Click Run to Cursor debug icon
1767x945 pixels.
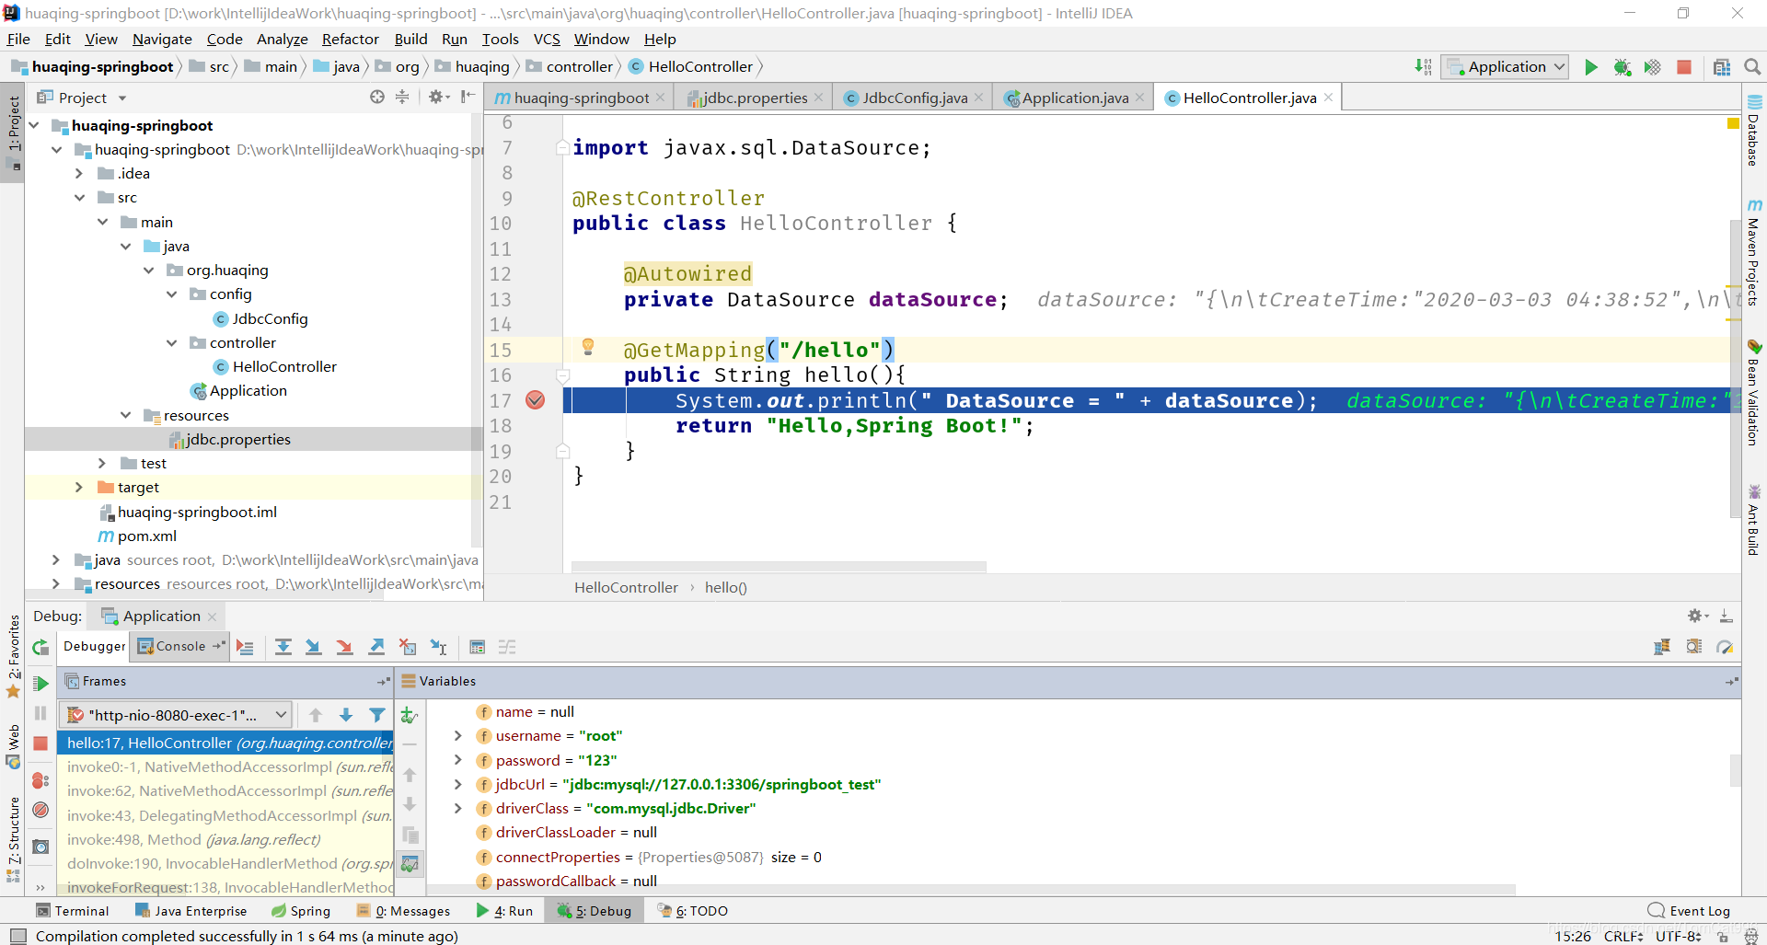[x=439, y=647]
